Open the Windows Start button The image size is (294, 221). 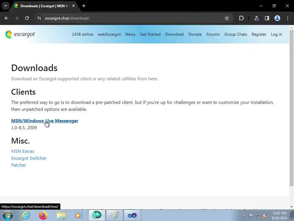(8, 215)
